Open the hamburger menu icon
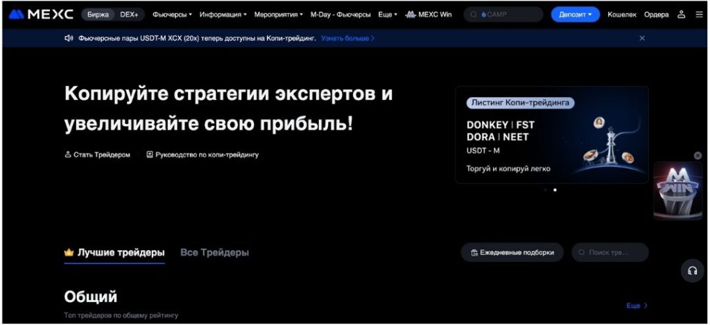The height and width of the screenshot is (325, 710). 699,15
